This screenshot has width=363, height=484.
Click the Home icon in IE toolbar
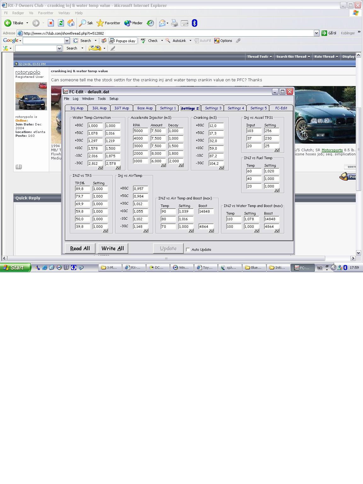71,23
